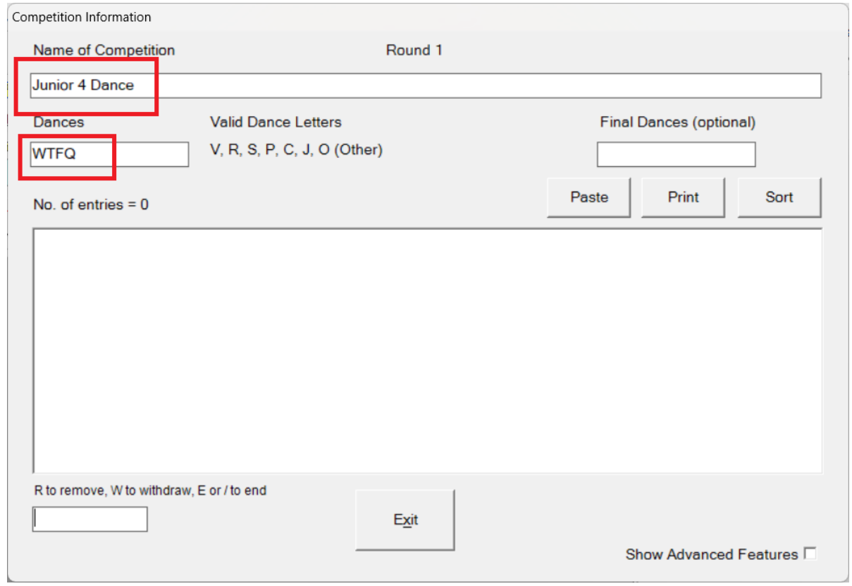Click the 'Name of Competition' label

pos(104,50)
